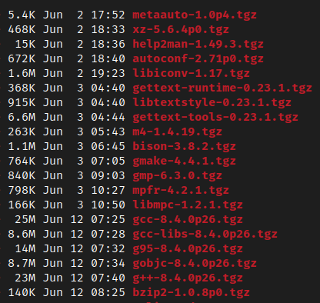Select gobjc-8.4.0p26.tgz in listing
The height and width of the screenshot is (303, 320).
tap(195, 263)
